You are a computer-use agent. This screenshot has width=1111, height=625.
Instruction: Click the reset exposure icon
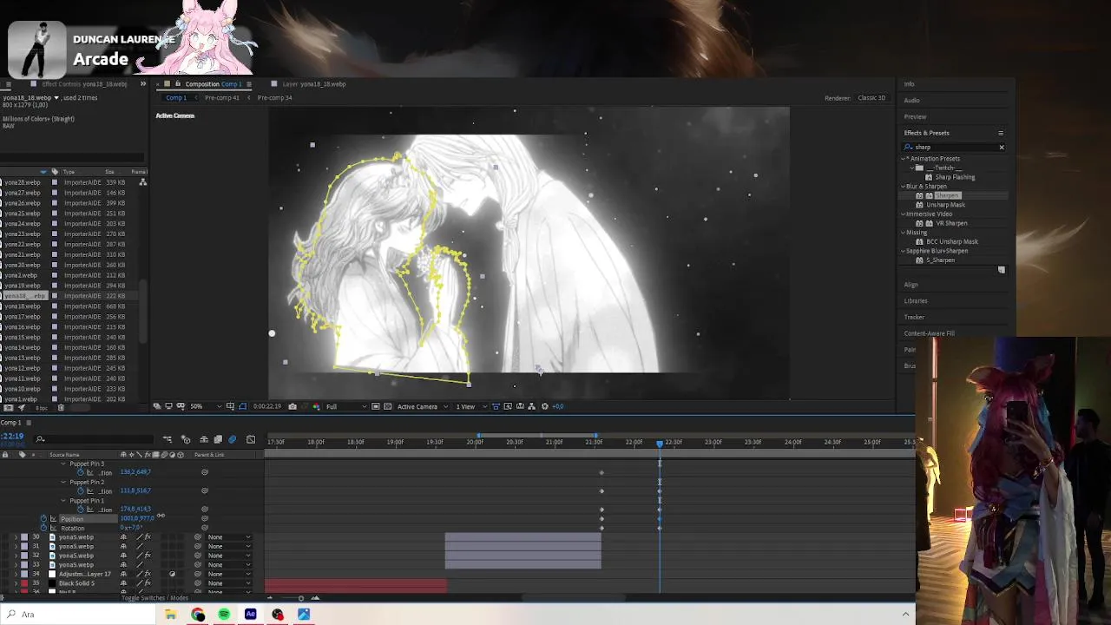(x=545, y=406)
